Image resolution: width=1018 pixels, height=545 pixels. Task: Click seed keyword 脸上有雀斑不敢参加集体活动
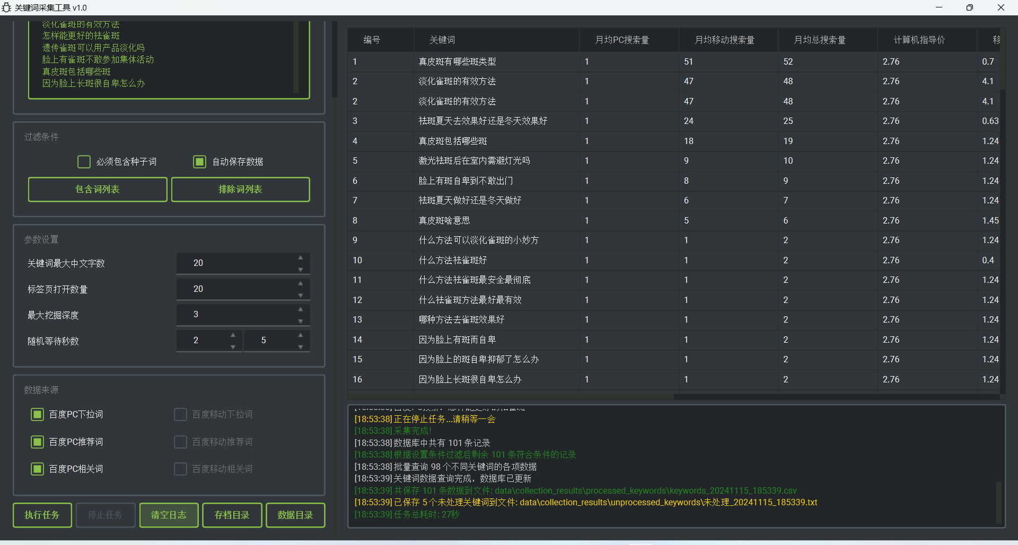(98, 59)
